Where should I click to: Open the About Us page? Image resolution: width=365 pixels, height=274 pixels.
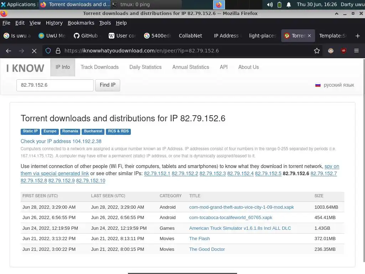click(248, 67)
